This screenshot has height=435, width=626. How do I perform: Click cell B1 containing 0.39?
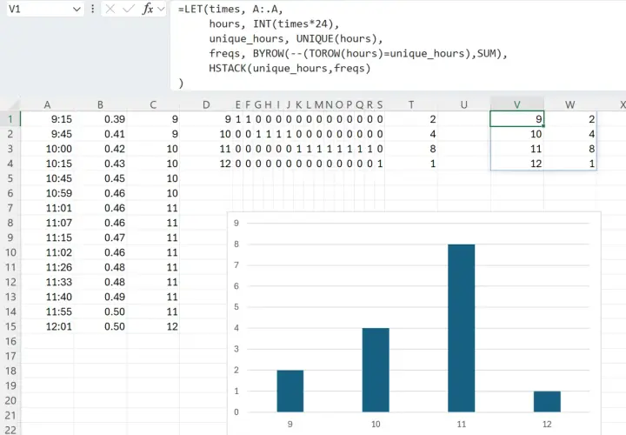(100, 119)
